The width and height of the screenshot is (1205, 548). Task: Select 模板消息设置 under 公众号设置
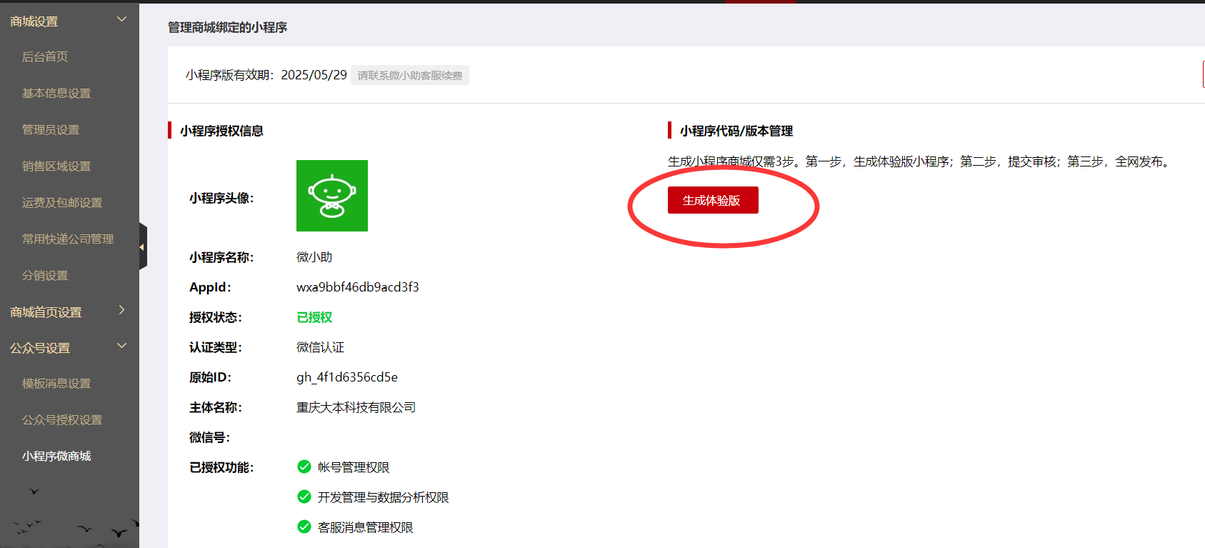click(x=56, y=384)
